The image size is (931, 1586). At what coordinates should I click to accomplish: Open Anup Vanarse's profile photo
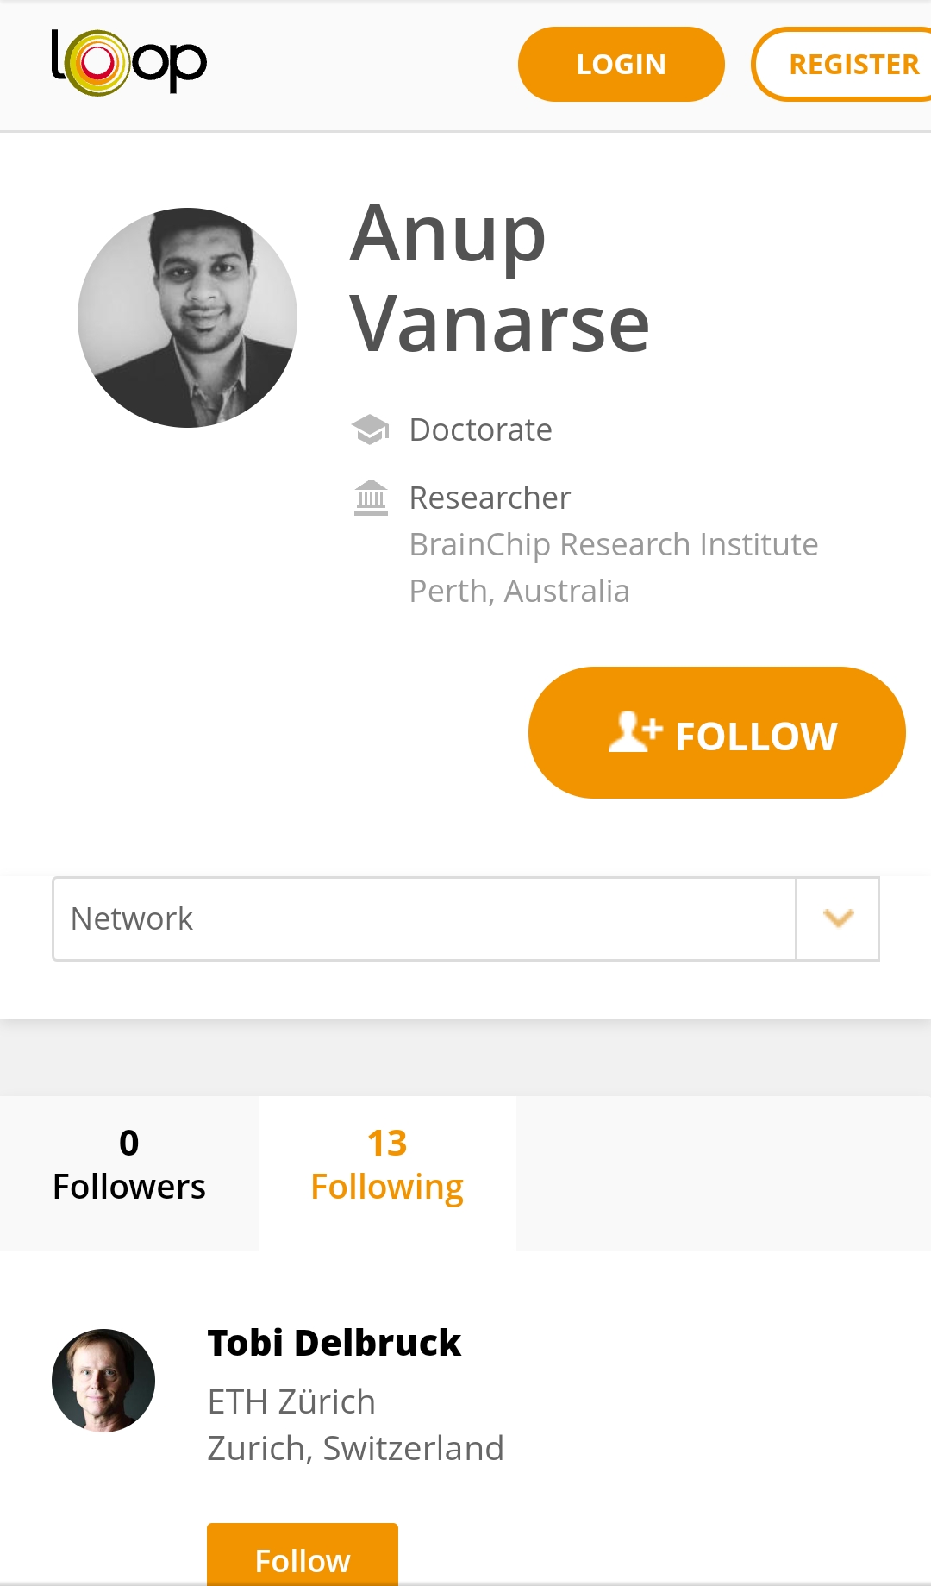pos(188,317)
